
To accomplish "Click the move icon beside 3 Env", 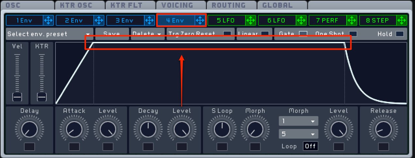I will 149,20.
